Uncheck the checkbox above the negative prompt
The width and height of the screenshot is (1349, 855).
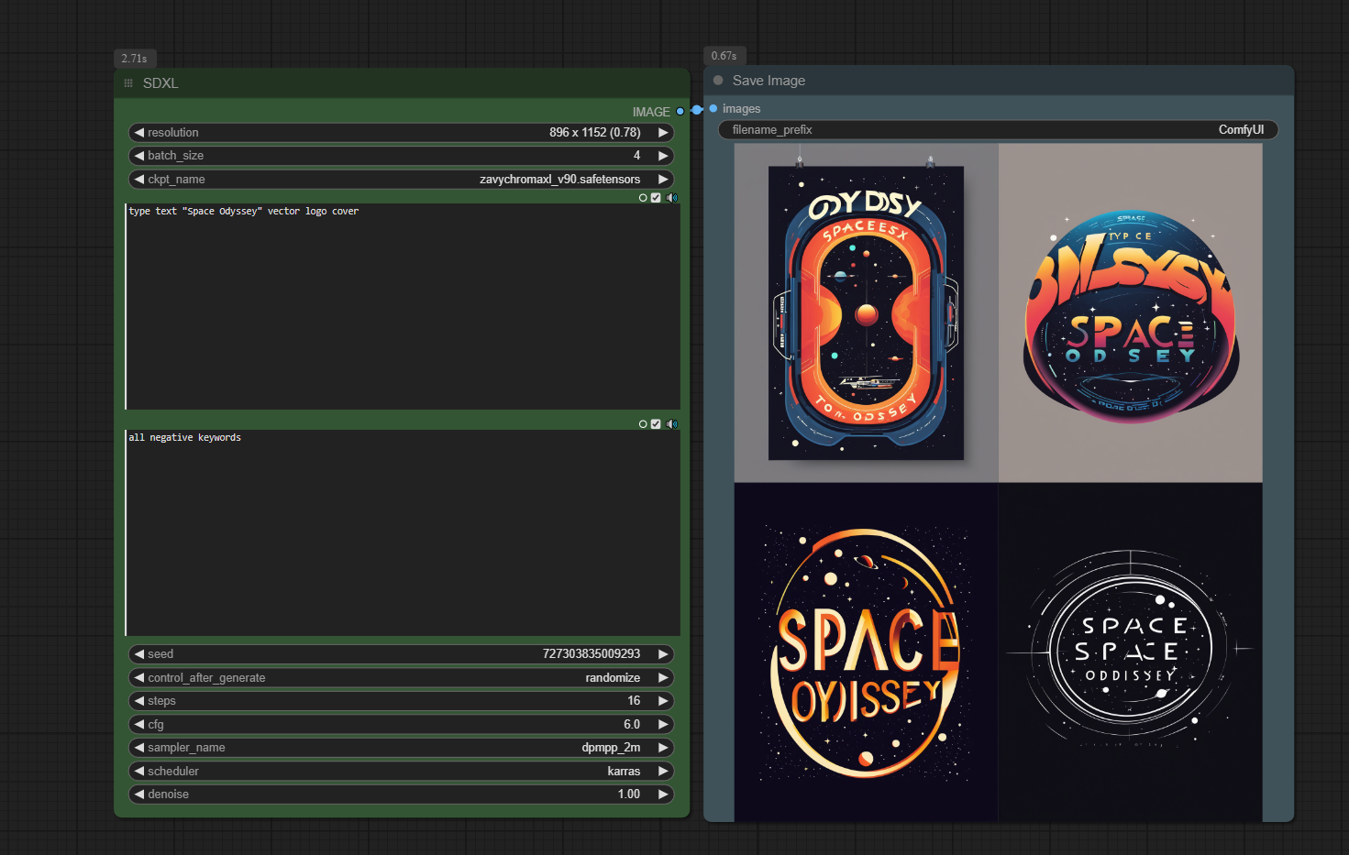click(656, 424)
